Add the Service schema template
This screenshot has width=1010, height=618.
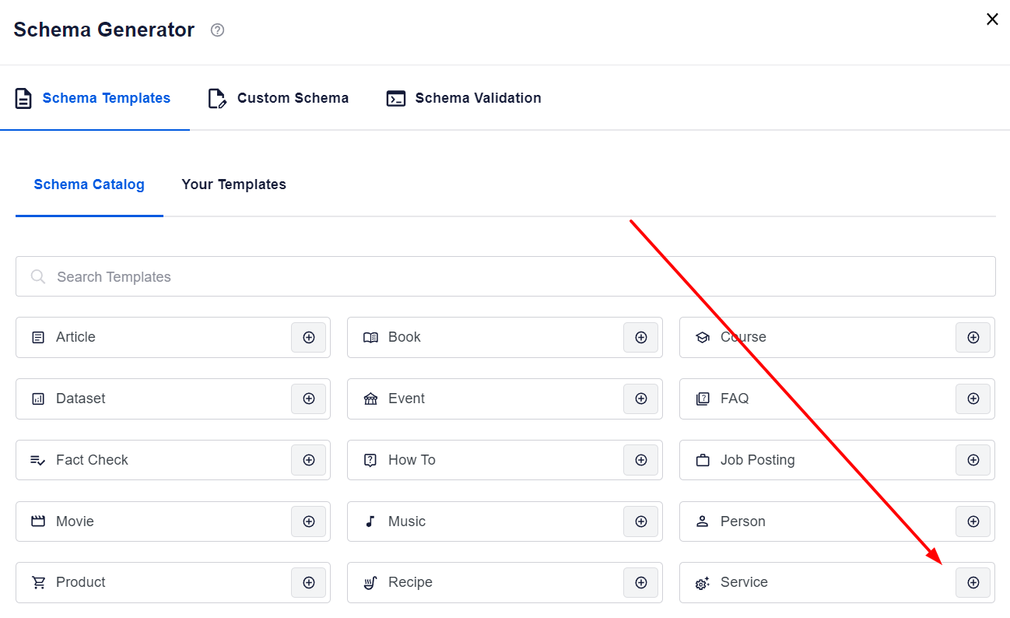click(x=973, y=582)
